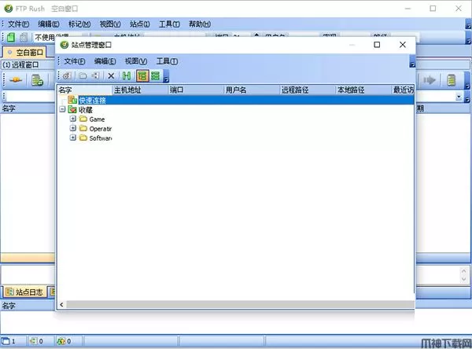This screenshot has width=472, height=349.
Task: Click the log panel scroll up arrow
Action: [464, 271]
